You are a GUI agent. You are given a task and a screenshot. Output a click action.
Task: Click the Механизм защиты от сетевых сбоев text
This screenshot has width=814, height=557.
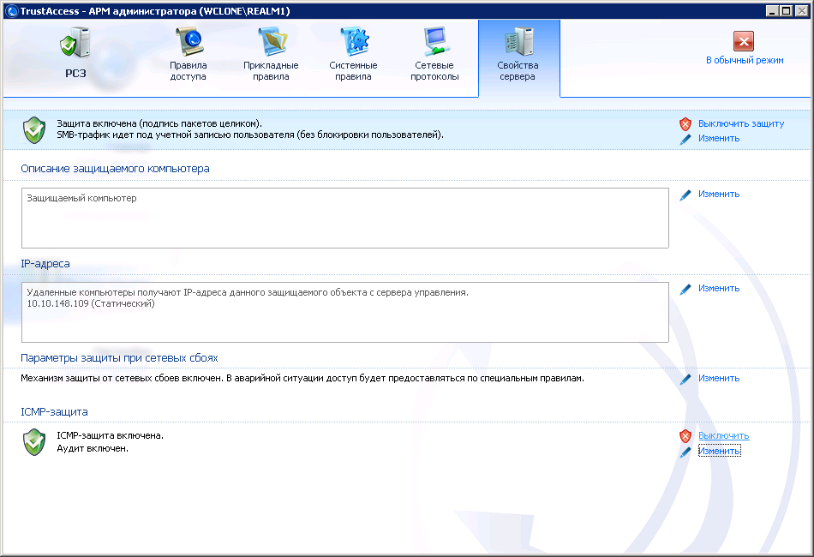(302, 379)
